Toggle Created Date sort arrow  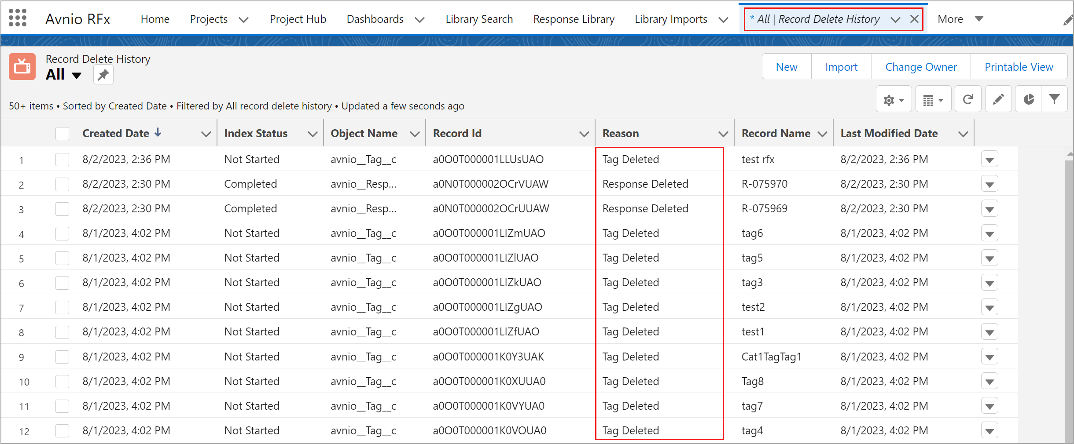(x=158, y=132)
